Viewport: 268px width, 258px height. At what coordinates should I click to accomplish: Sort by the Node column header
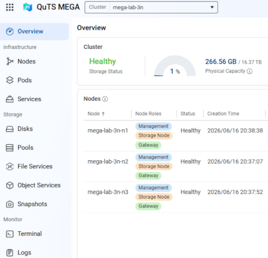pyautogui.click(x=94, y=114)
